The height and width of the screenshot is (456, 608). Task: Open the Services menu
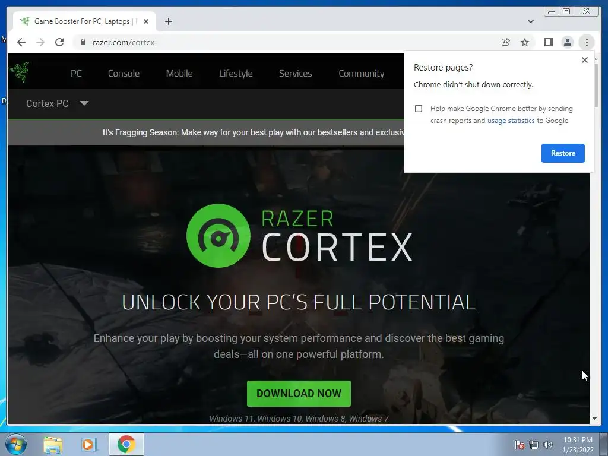click(x=296, y=73)
